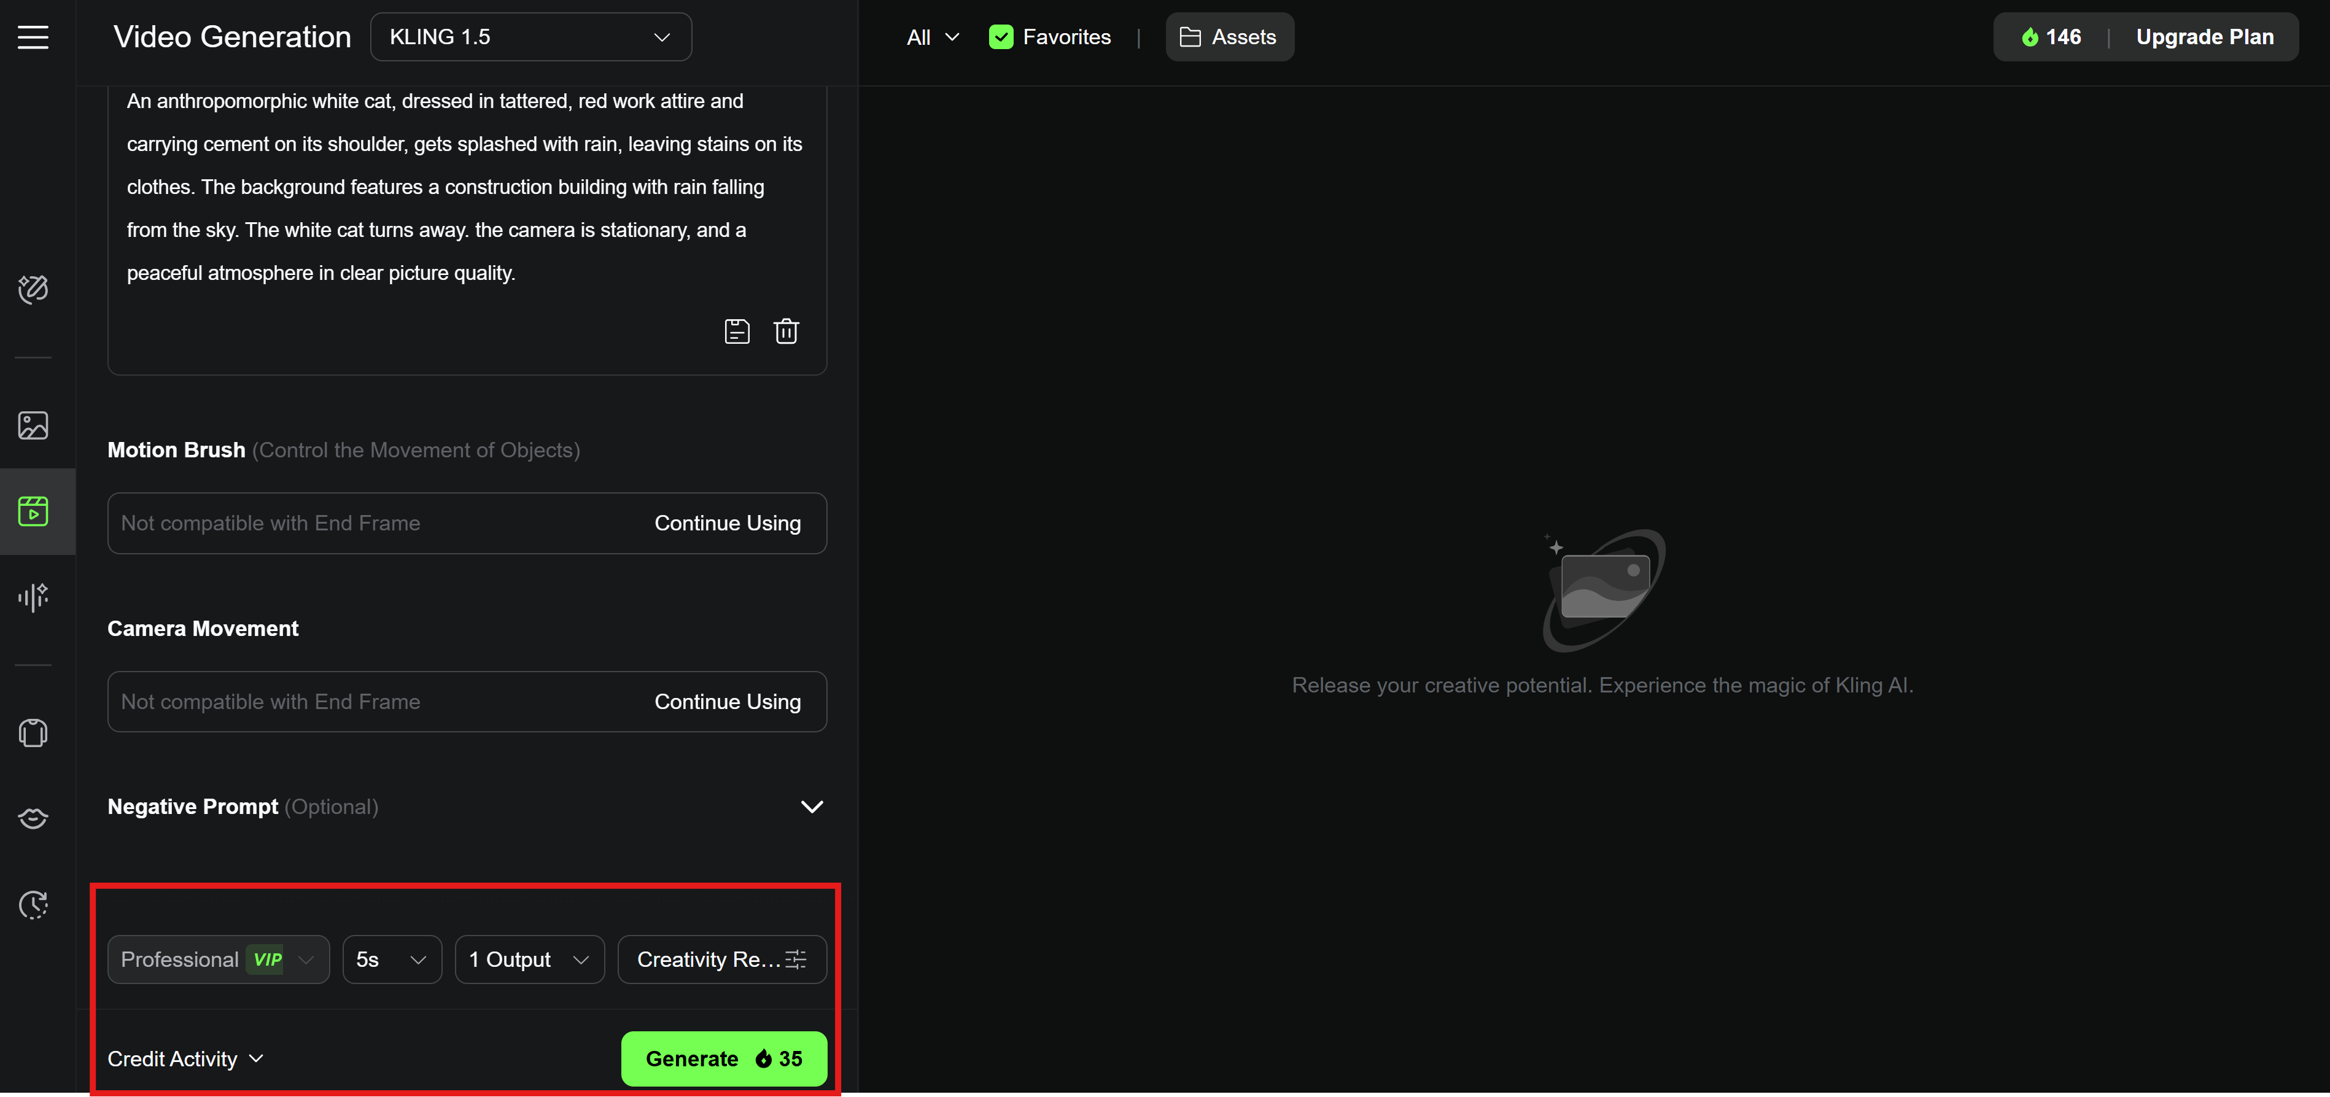Select the Lip Sync icon in the sidebar

click(34, 818)
